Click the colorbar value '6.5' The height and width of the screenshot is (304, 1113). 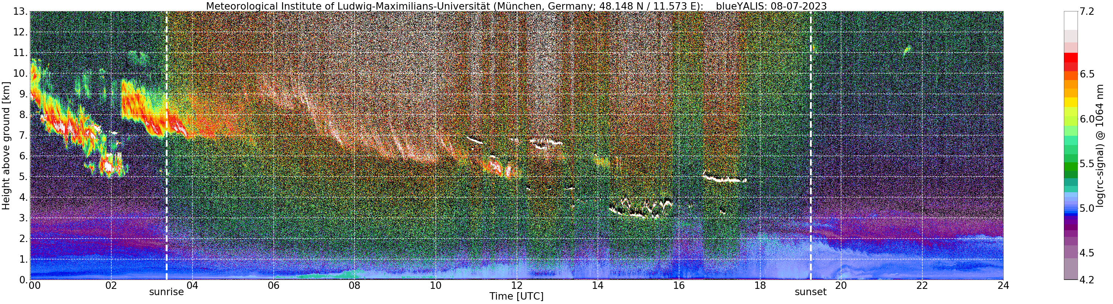click(x=1087, y=74)
